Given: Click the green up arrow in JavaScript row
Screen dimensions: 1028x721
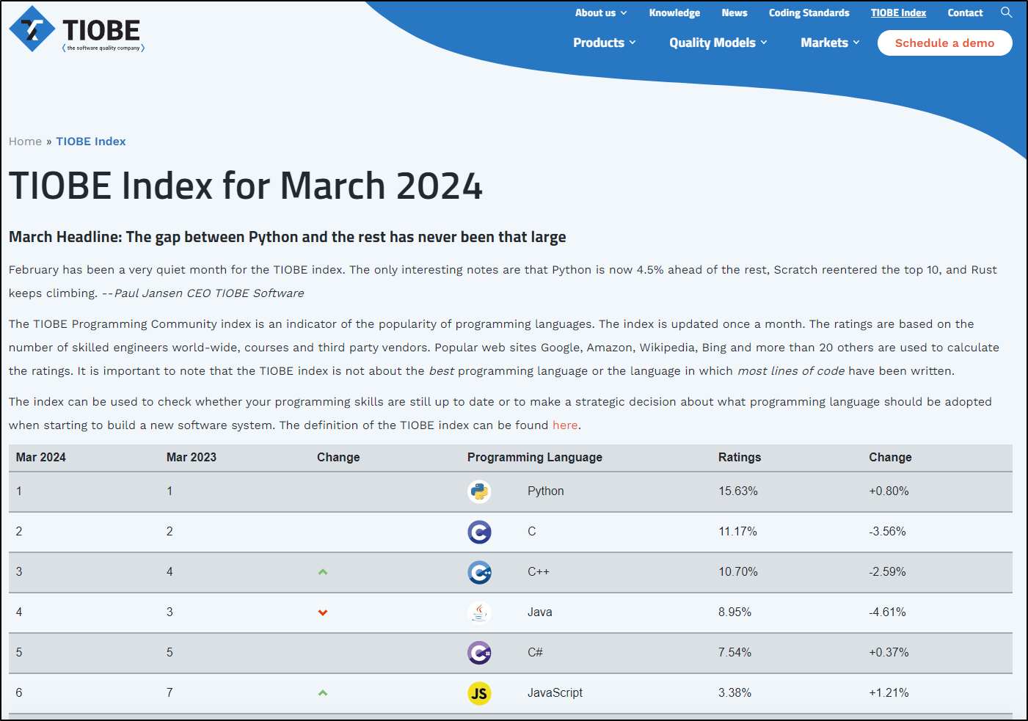Looking at the screenshot, I should click(x=323, y=693).
